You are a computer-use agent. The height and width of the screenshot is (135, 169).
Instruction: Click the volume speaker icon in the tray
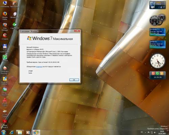pyautogui.click(x=155, y=133)
